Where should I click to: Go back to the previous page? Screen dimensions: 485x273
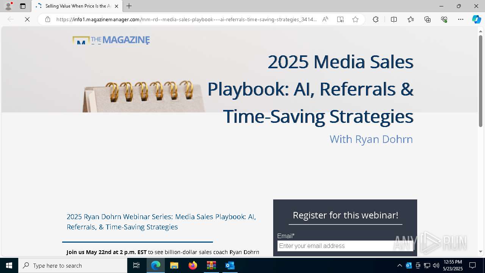point(11,19)
